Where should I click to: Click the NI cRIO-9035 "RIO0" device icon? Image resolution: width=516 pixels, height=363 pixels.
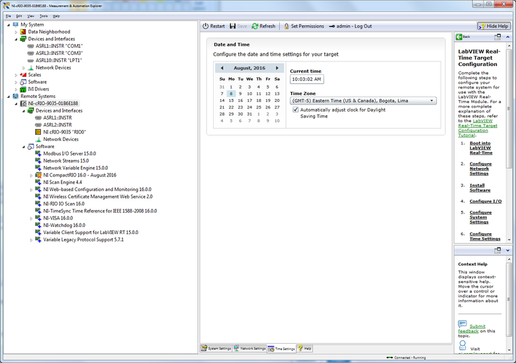click(x=38, y=132)
